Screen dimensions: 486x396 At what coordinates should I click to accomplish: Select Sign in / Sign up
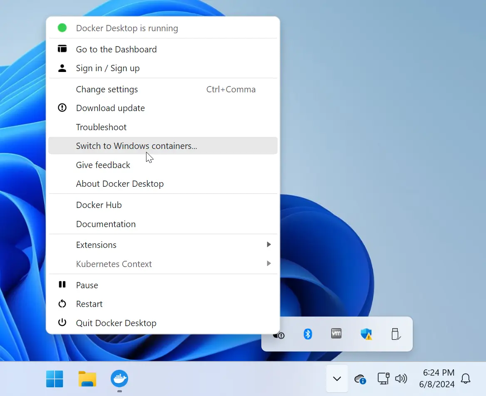pyautogui.click(x=163, y=68)
